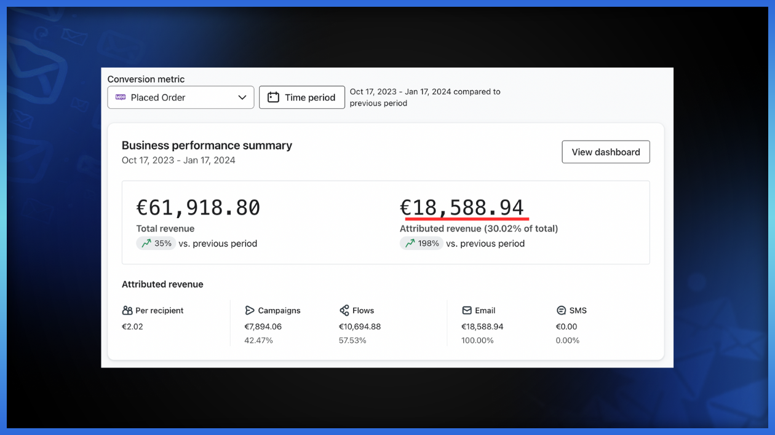Click the 35% change badge
Viewport: 775px width, 435px height.
tap(156, 243)
